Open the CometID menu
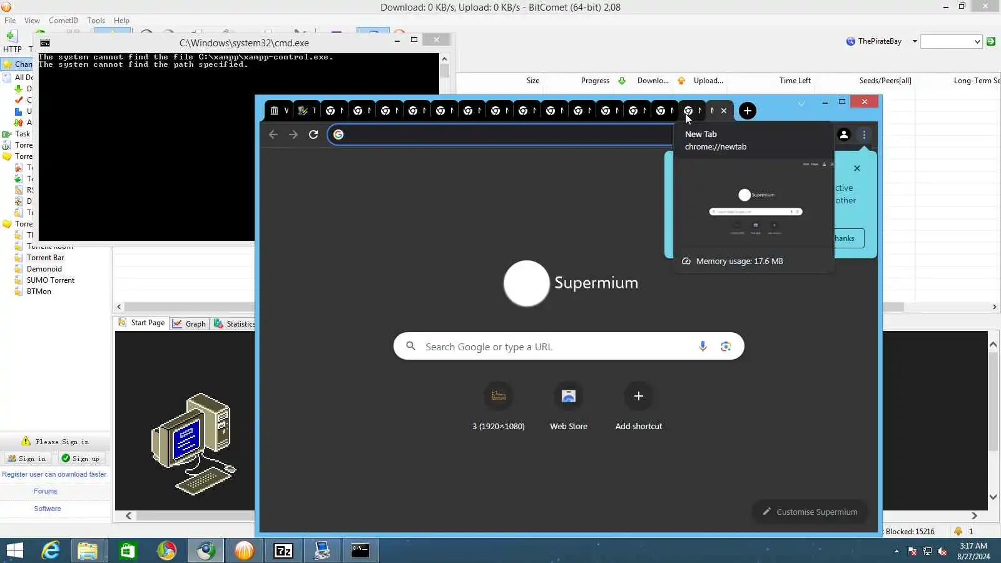 (63, 21)
